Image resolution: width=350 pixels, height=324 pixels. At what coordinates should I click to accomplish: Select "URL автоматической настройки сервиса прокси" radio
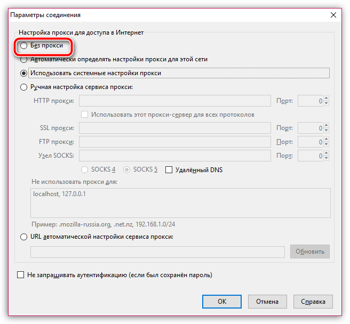pos(23,237)
